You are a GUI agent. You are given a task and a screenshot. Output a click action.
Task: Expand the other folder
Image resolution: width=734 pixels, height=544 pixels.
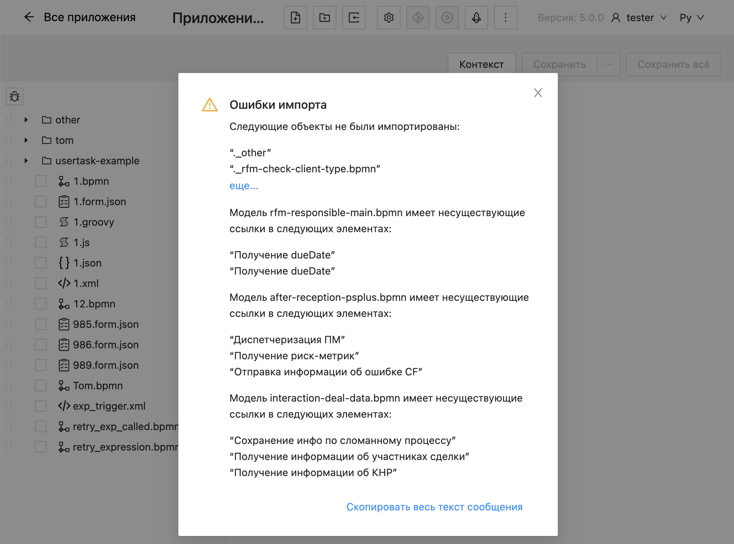(x=26, y=120)
